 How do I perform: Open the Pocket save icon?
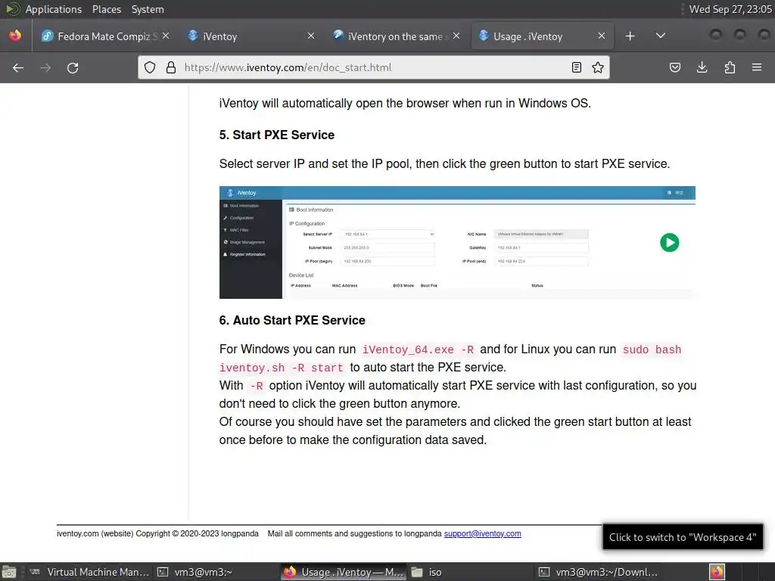tap(674, 67)
